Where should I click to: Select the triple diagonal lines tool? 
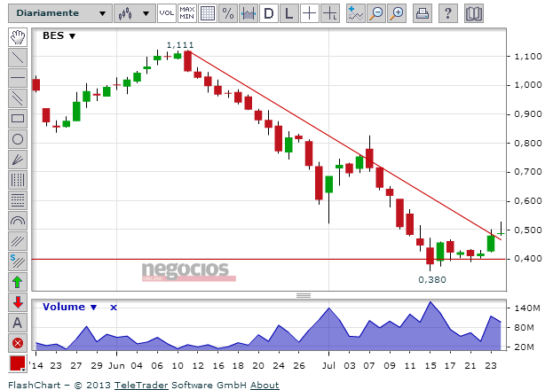18,241
